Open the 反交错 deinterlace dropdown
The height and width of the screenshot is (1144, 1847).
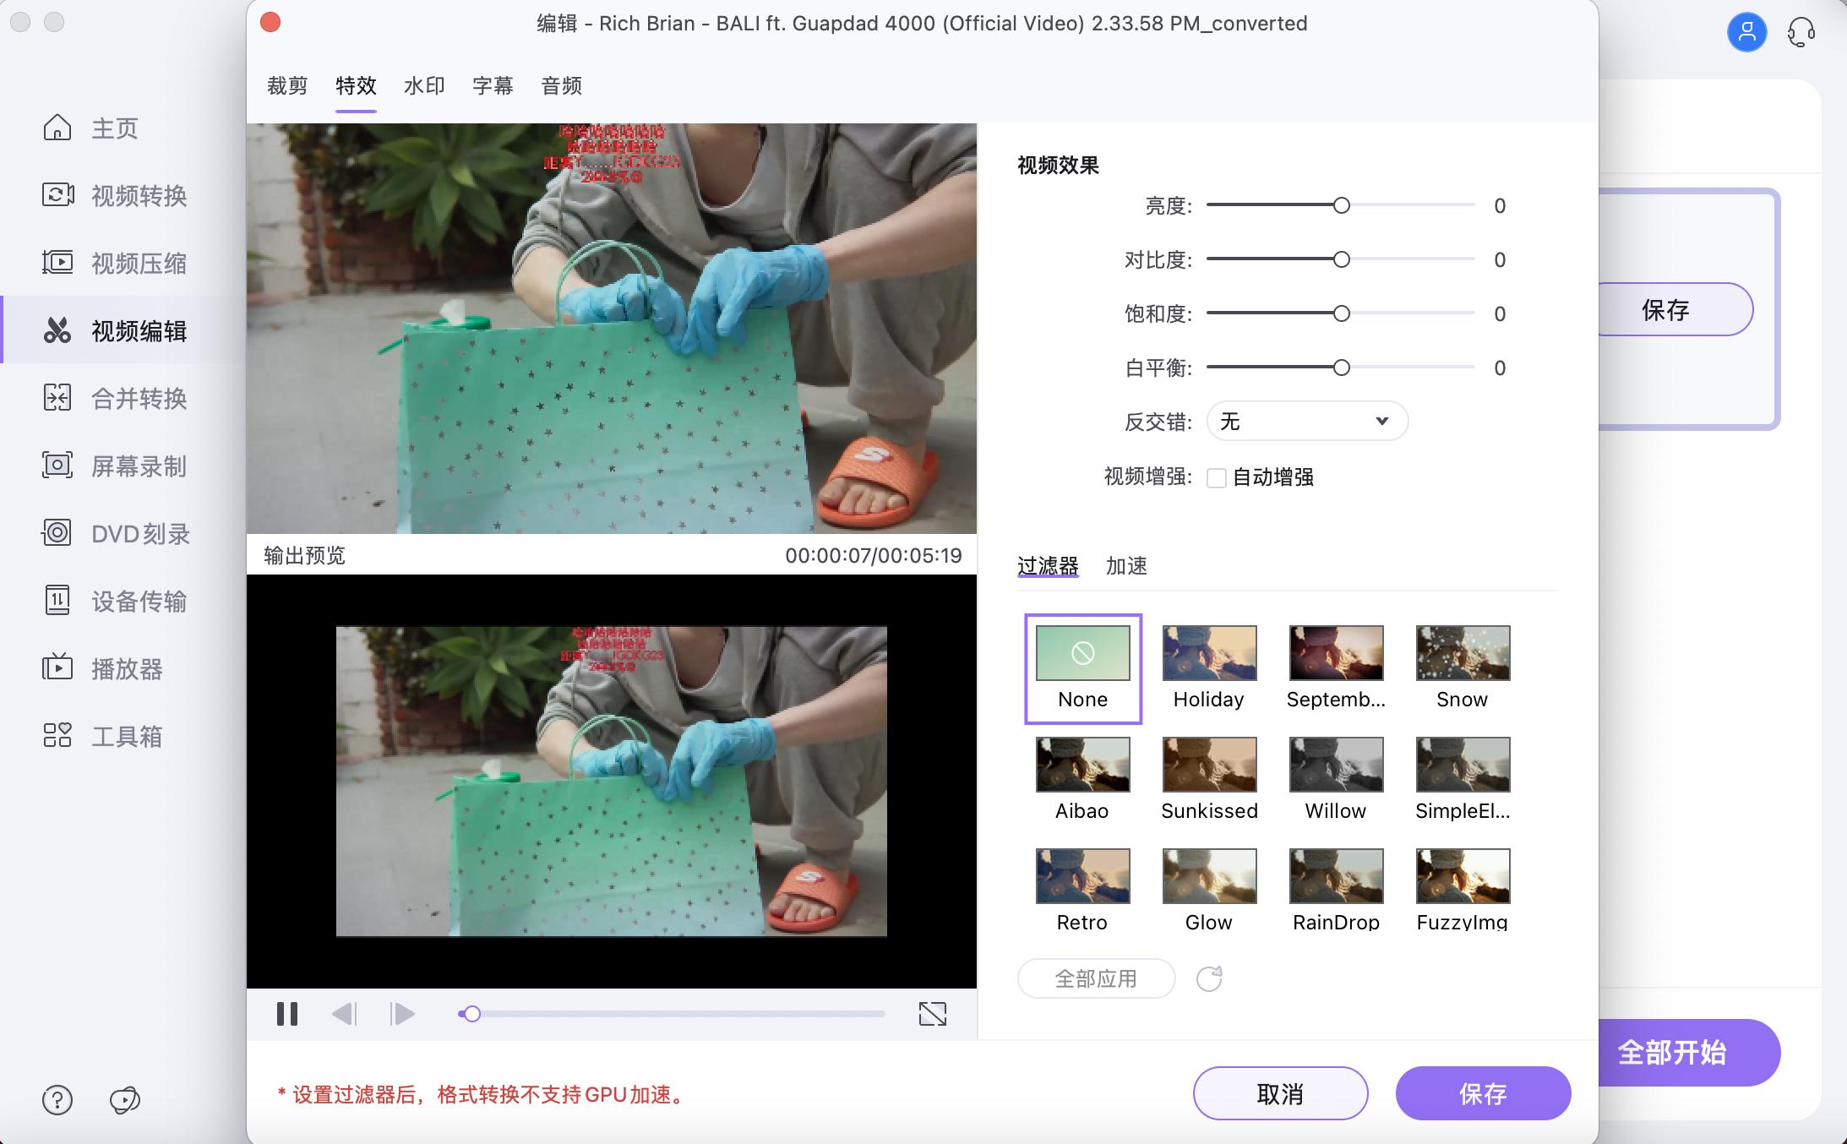point(1305,421)
